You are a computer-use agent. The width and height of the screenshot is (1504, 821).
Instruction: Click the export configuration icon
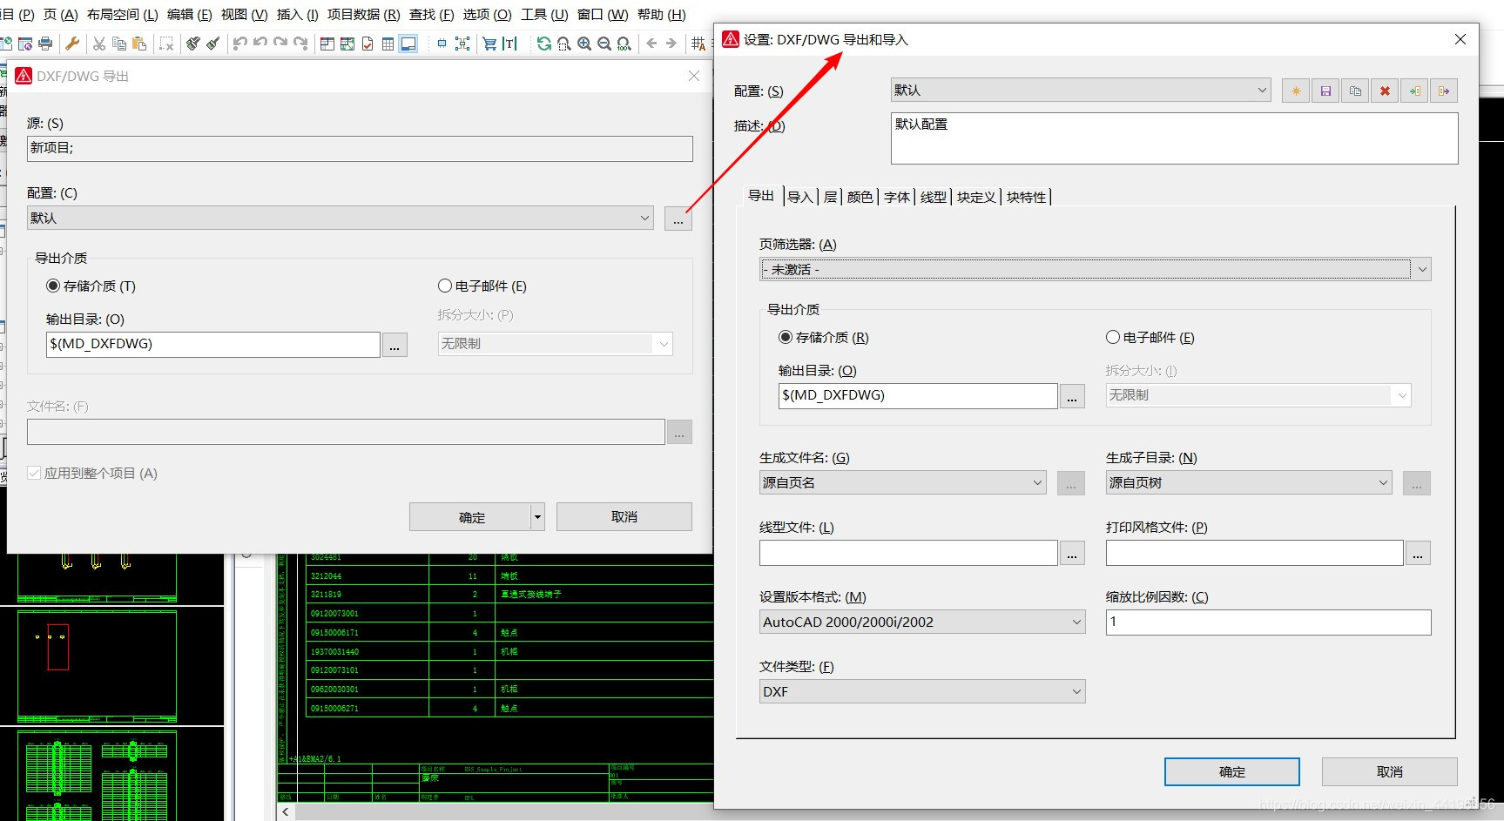click(x=1444, y=91)
